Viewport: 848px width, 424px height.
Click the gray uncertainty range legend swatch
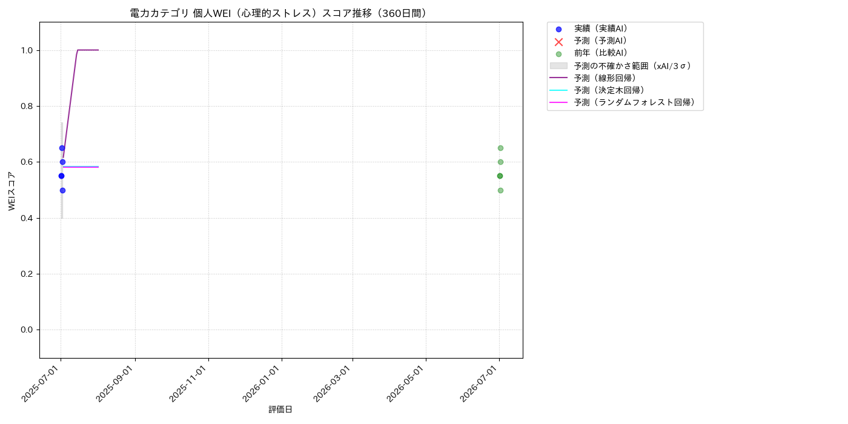558,65
